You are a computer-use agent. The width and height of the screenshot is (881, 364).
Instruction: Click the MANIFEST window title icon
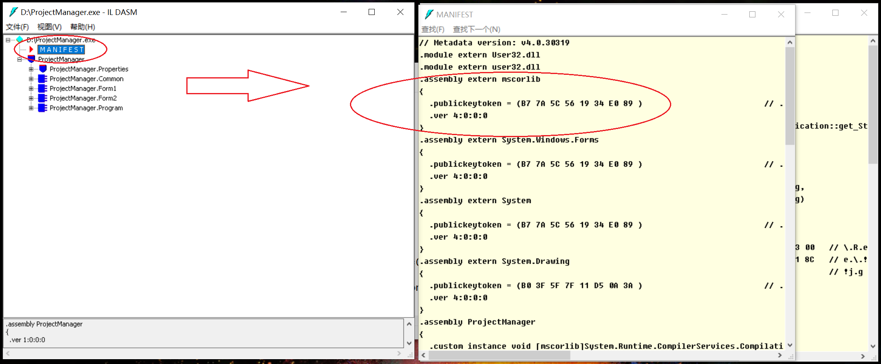click(429, 15)
